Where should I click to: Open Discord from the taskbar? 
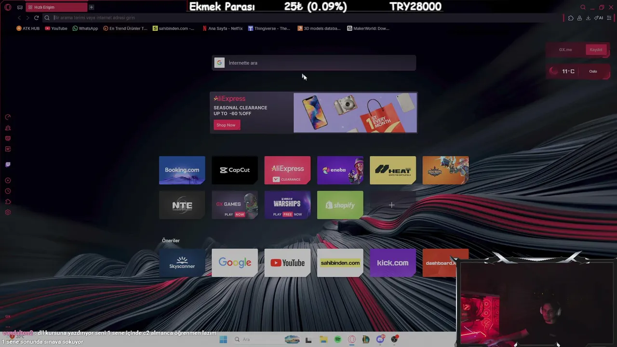[380, 339]
